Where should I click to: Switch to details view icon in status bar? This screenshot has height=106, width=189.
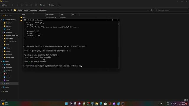coord(185,100)
